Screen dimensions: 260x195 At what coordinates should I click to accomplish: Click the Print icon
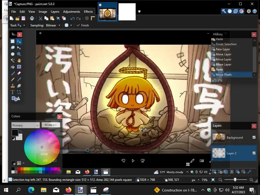coord(32,18)
